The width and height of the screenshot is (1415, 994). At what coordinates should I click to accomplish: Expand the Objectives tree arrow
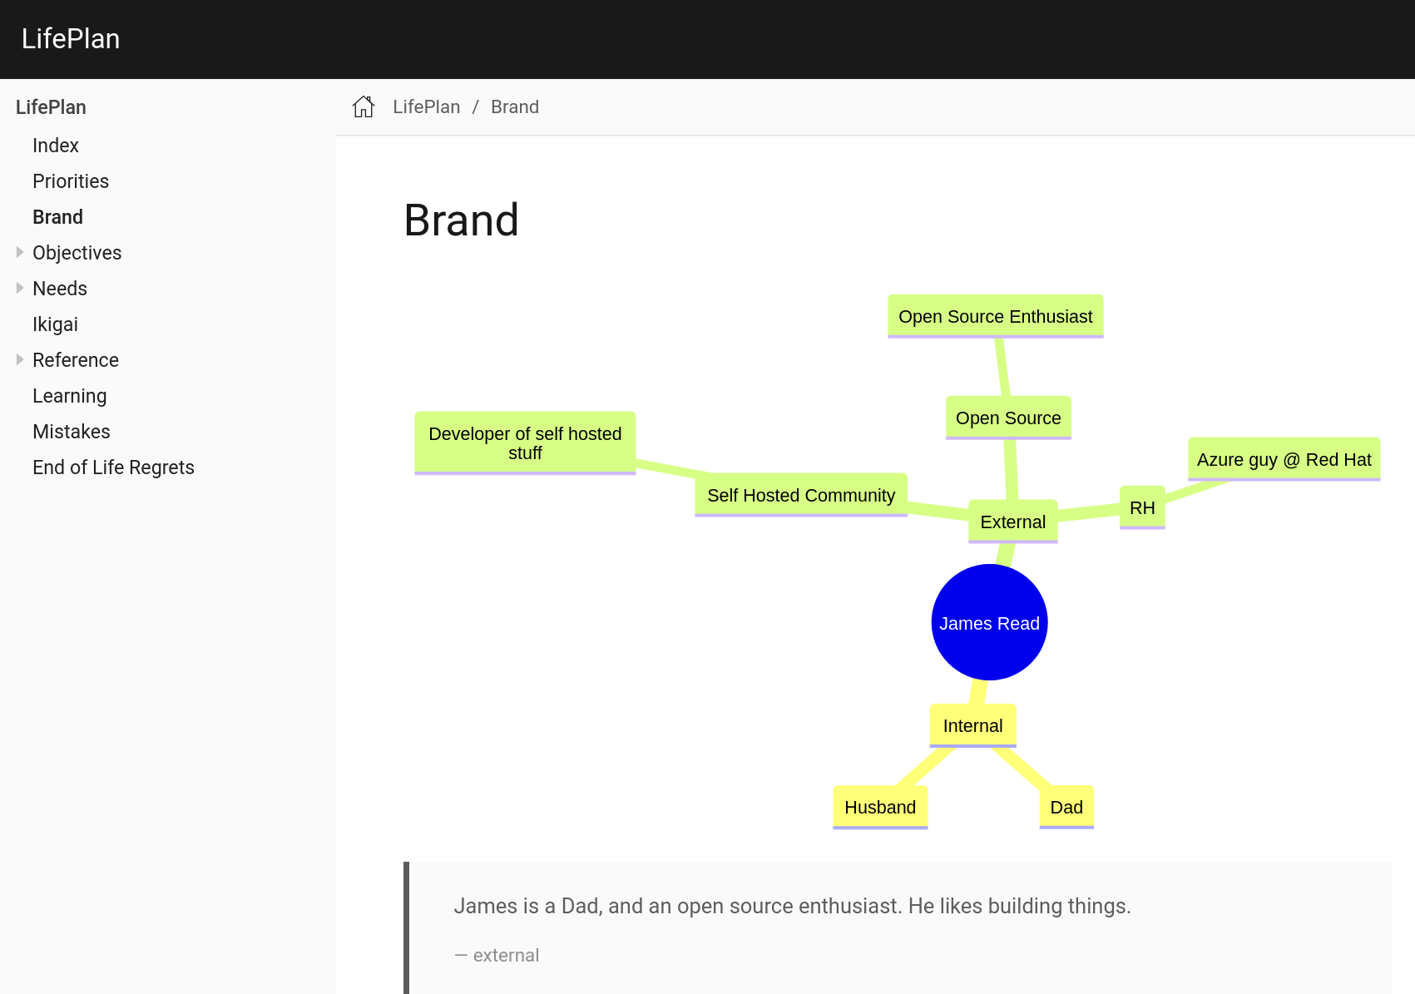point(20,252)
